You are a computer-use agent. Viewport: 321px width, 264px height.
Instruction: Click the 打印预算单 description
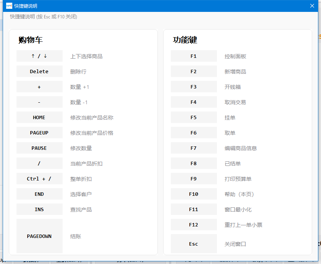point(238,179)
